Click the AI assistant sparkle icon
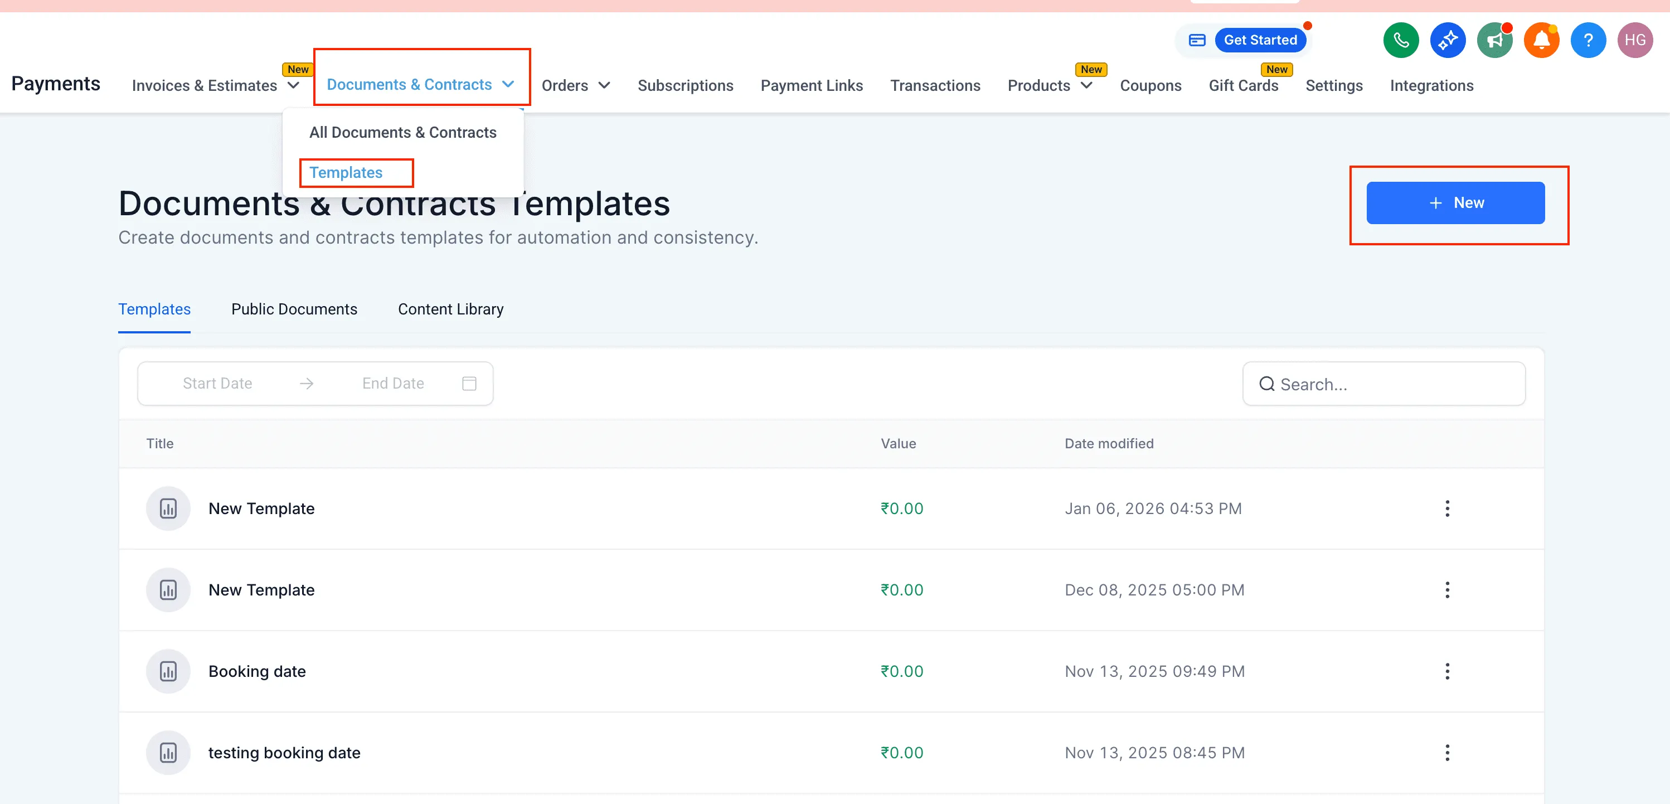This screenshot has width=1670, height=804. point(1448,40)
